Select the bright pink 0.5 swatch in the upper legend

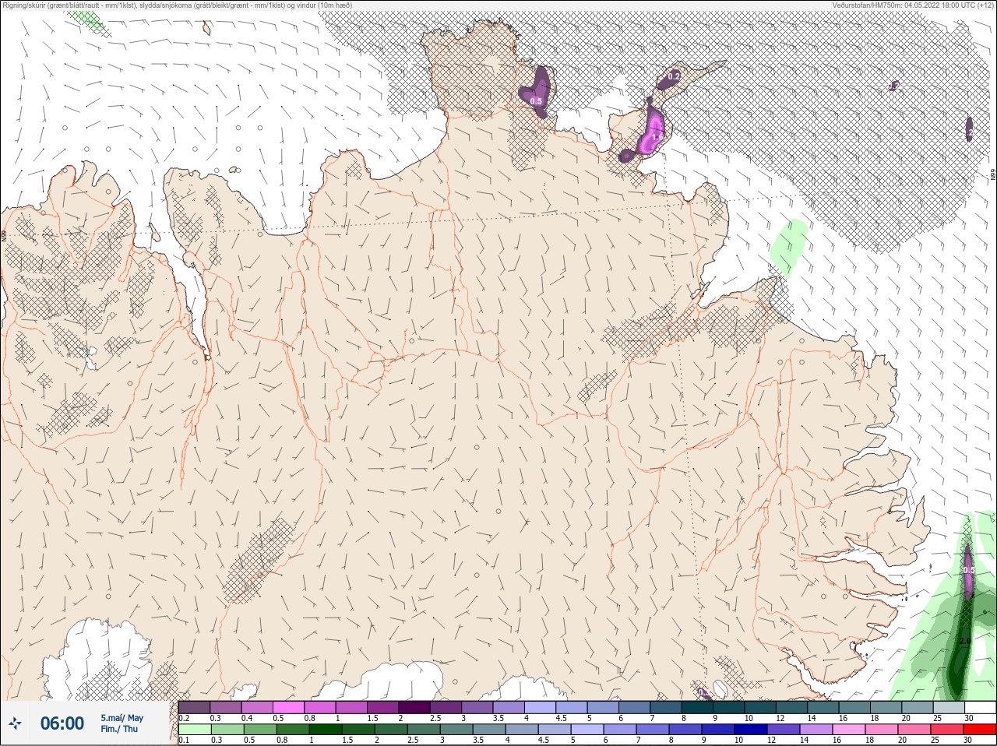click(x=288, y=707)
